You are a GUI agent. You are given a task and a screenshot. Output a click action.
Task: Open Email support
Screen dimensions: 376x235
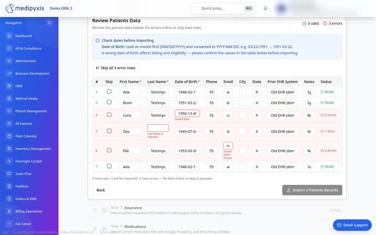(352, 225)
